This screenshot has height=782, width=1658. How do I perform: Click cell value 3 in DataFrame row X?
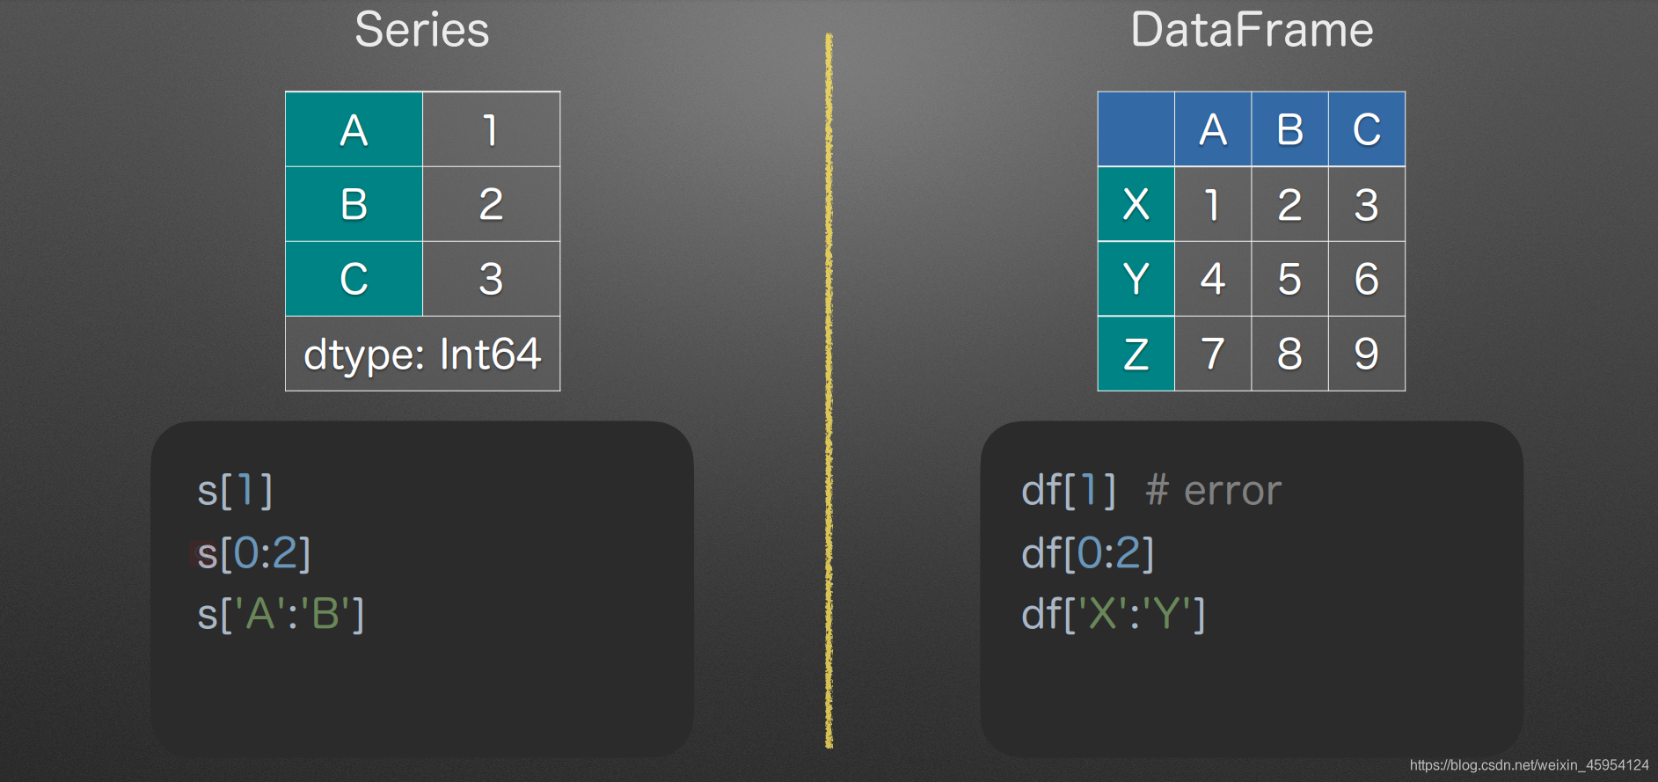(x=1366, y=204)
